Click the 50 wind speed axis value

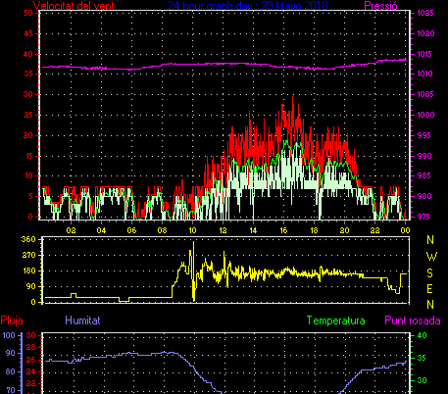[x=28, y=13]
